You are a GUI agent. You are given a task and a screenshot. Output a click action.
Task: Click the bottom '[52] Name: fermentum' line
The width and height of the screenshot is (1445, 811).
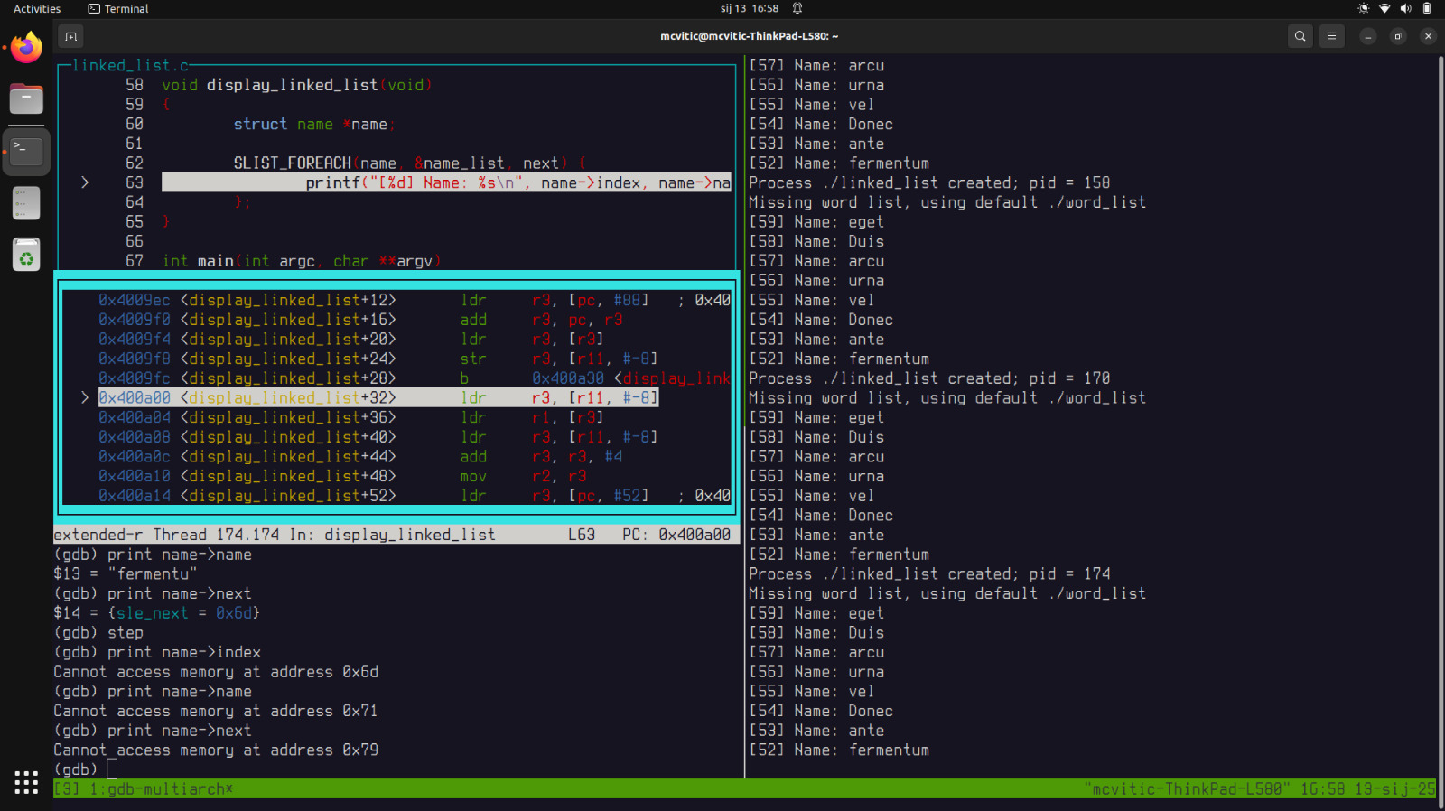[x=839, y=750]
